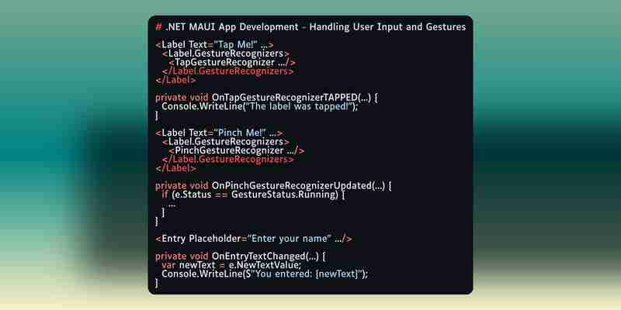Image resolution: width=621 pixels, height=310 pixels.
Task: Click the line with 'You entered: {newText}'
Action: (x=265, y=274)
